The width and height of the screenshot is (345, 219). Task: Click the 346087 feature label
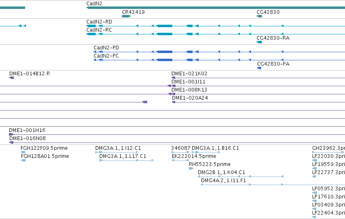pyautogui.click(x=181, y=148)
